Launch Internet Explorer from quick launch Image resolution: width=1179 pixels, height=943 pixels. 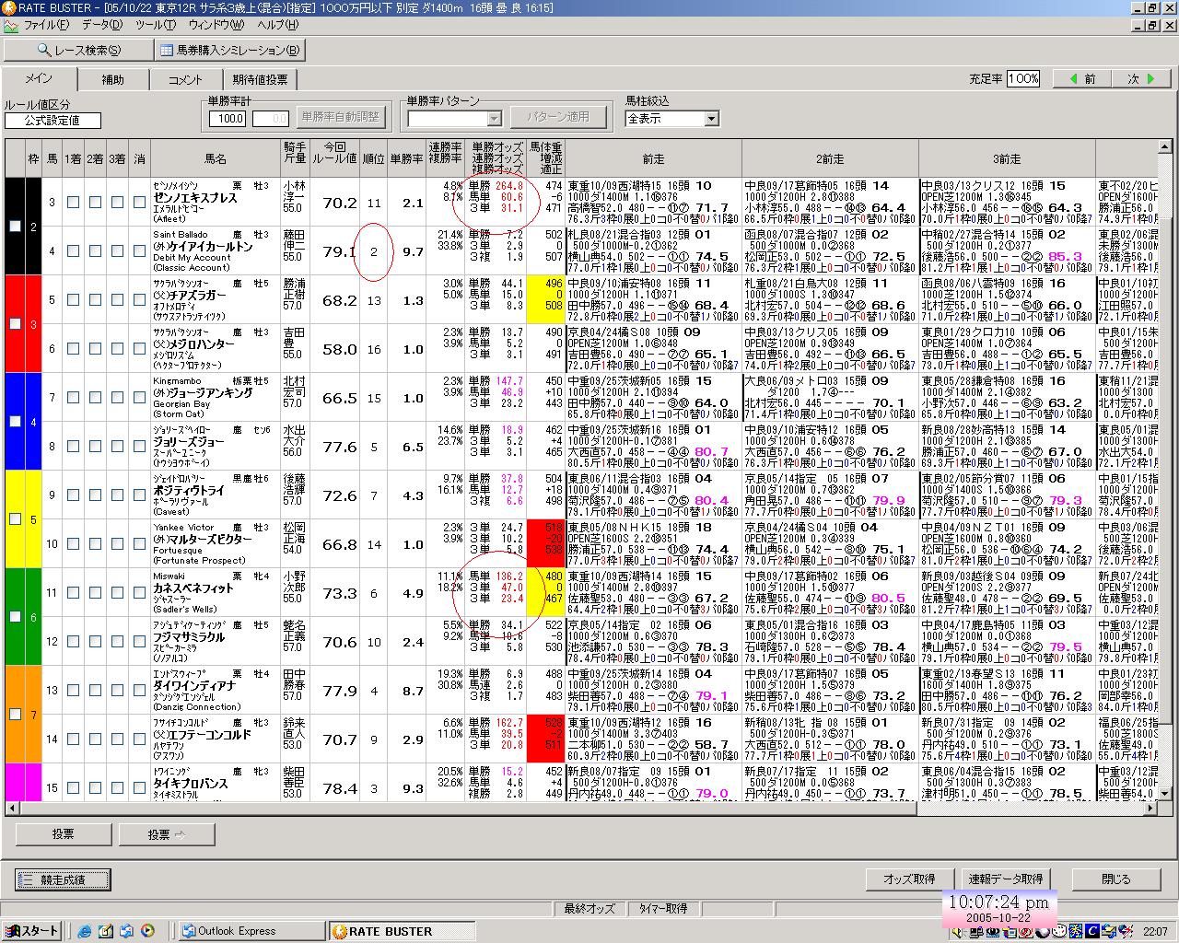pyautogui.click(x=85, y=931)
